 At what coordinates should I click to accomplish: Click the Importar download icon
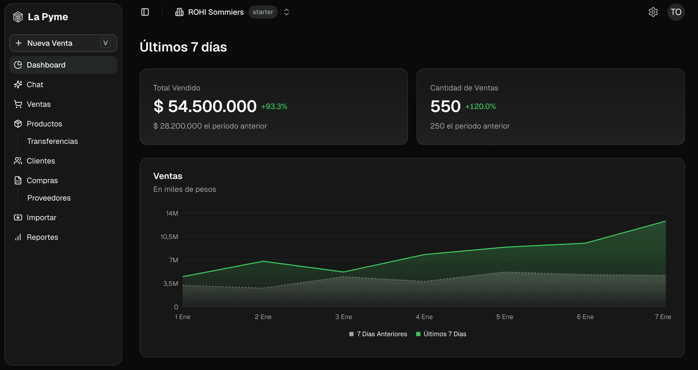(x=18, y=217)
